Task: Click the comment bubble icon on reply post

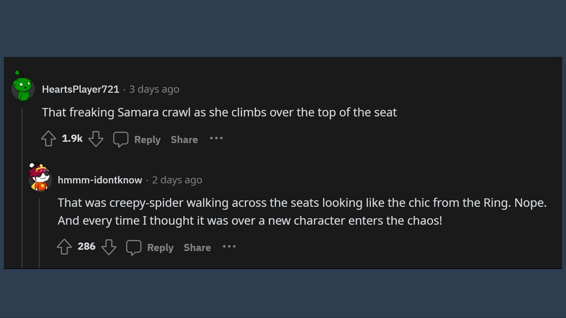Action: [133, 247]
